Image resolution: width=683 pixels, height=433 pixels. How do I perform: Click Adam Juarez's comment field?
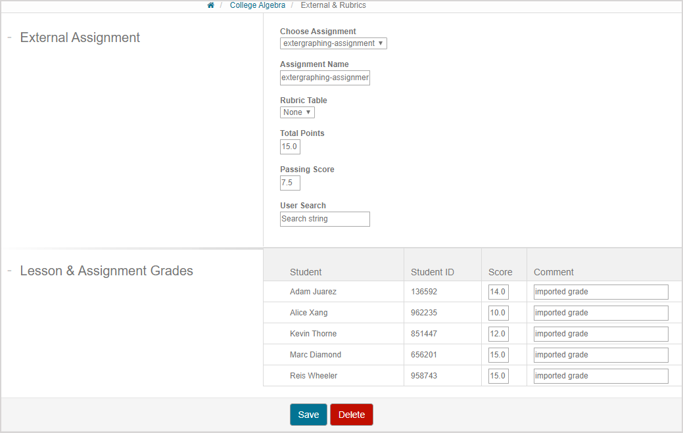[x=600, y=292]
